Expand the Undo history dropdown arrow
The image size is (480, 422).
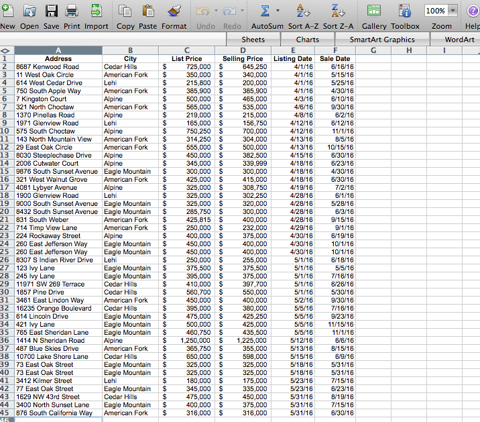point(216,11)
